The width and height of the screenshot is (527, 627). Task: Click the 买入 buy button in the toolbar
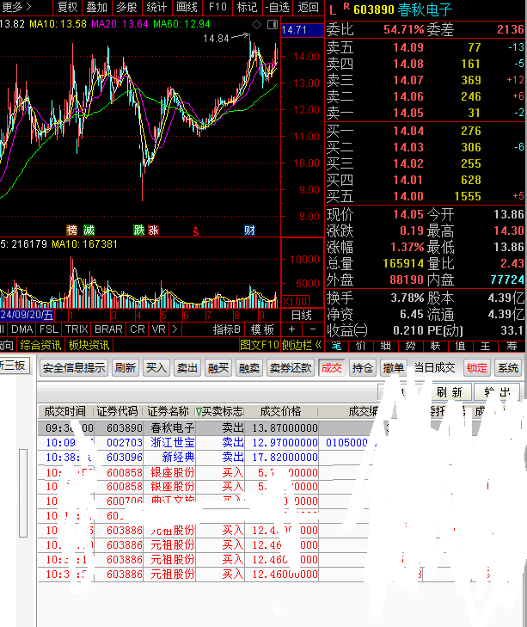point(156,367)
